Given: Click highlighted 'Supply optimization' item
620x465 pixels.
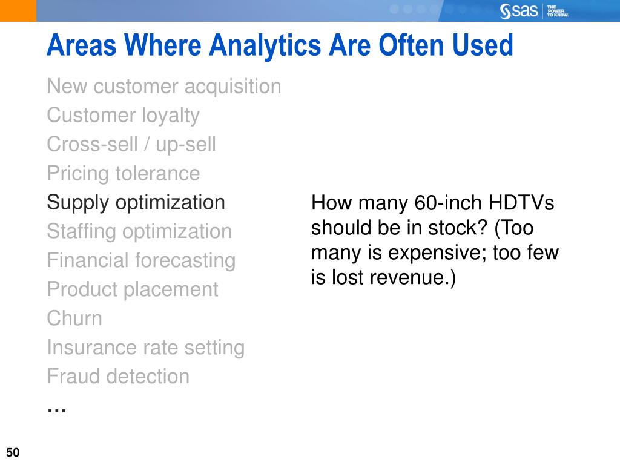Looking at the screenshot, I should [136, 202].
